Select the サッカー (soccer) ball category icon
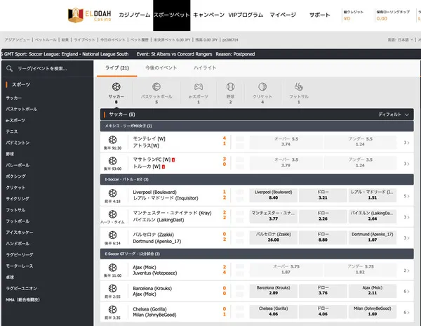The width and height of the screenshot is (421, 326). point(116,88)
